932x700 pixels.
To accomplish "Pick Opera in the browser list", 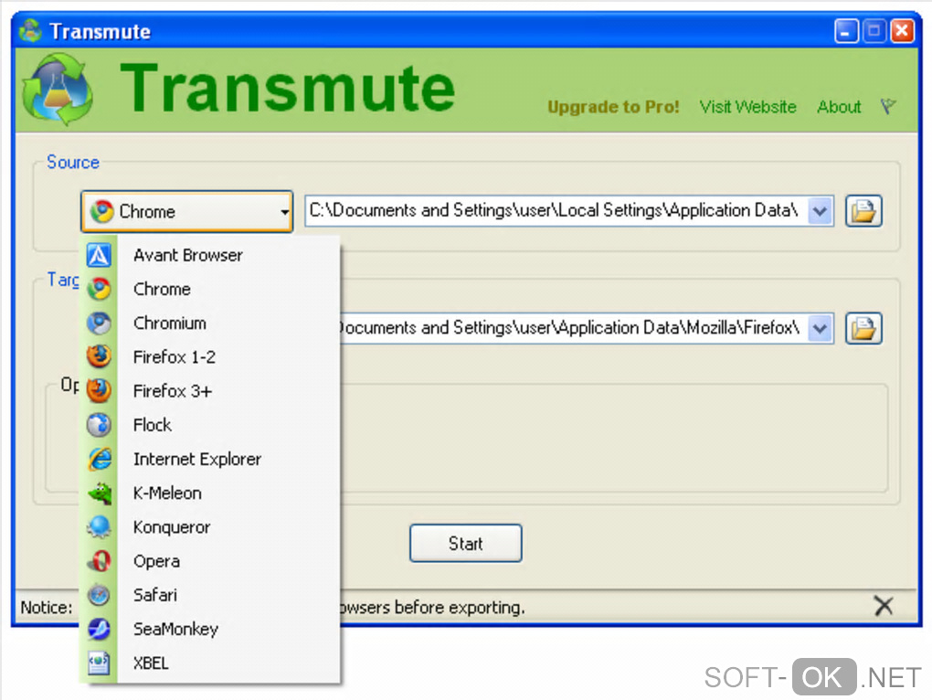I will coord(210,561).
